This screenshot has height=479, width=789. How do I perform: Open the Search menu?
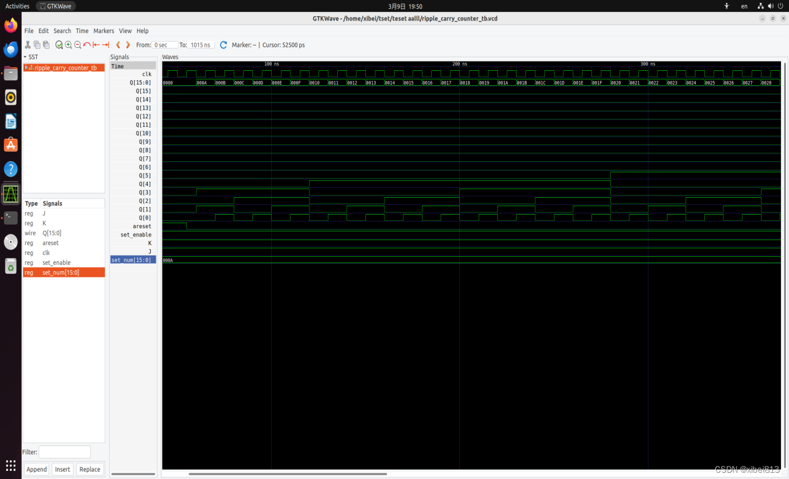click(x=62, y=30)
